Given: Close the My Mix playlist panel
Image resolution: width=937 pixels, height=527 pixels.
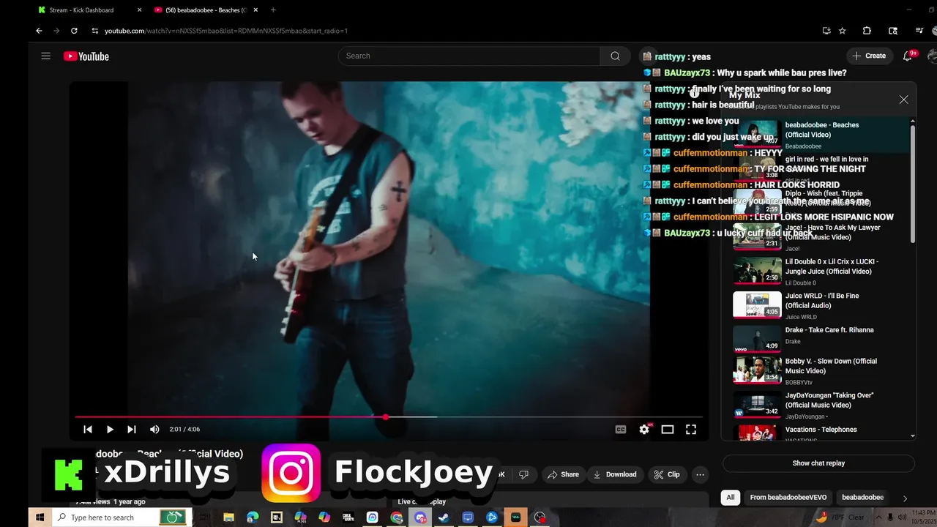Looking at the screenshot, I should tap(903, 100).
